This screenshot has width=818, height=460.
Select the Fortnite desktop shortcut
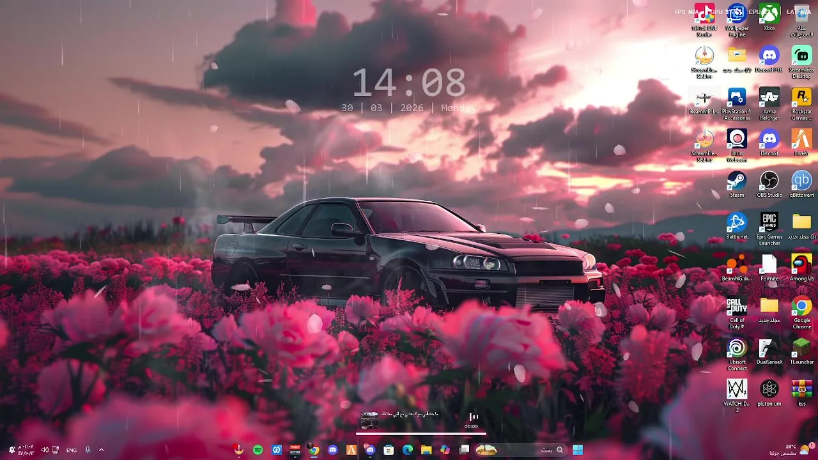point(769,267)
